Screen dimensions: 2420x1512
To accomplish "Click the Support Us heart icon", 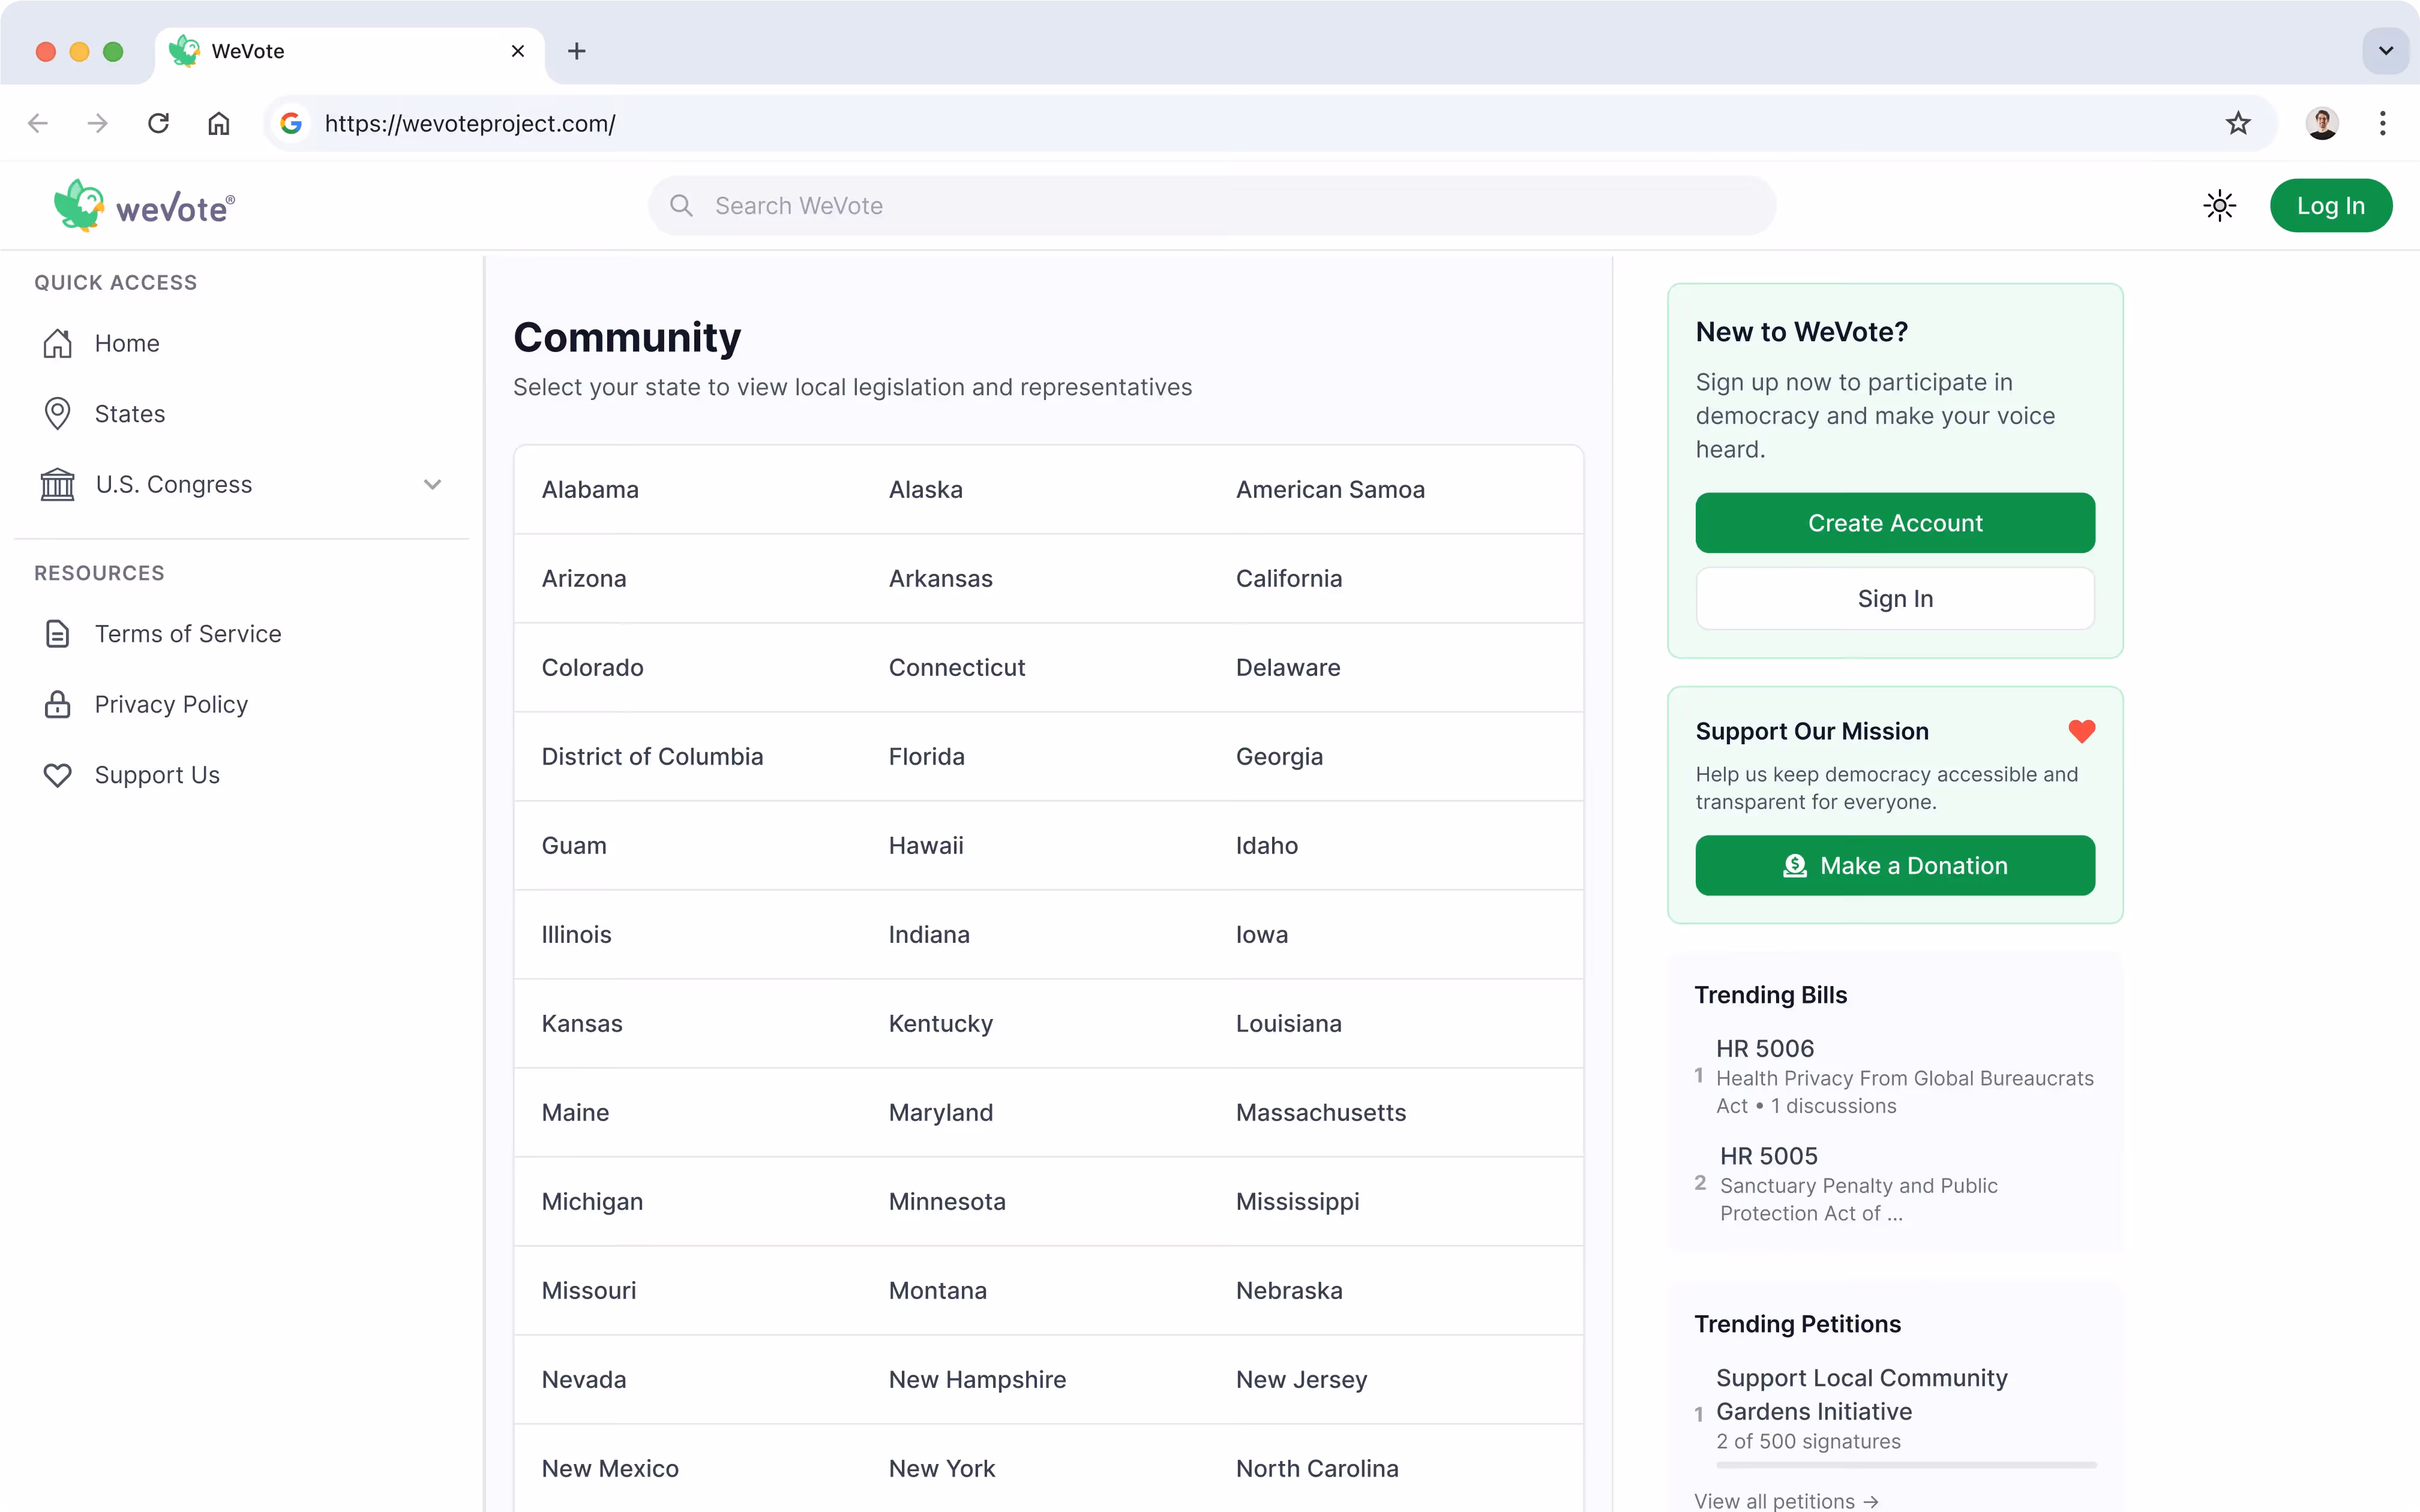I will [x=58, y=775].
